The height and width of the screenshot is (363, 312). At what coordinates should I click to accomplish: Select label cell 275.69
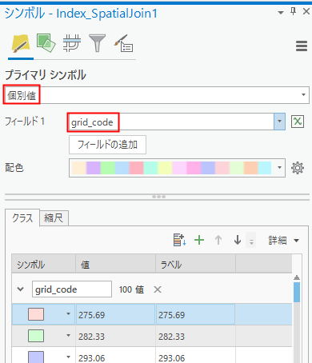[195, 314]
